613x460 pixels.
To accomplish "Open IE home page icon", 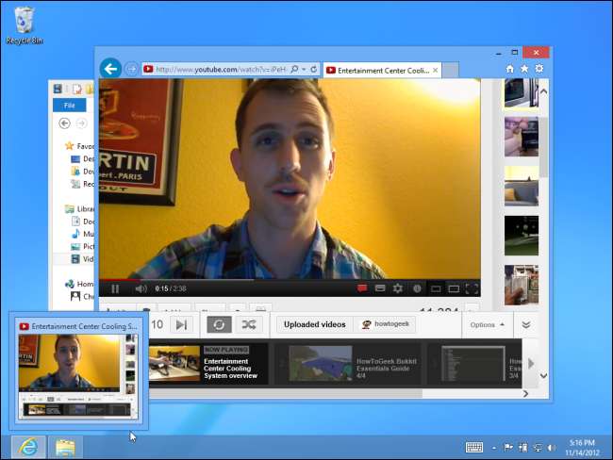I will click(x=510, y=69).
